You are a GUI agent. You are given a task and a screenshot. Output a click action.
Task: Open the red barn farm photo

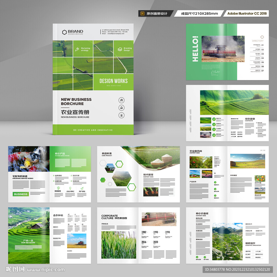click(x=195, y=174)
